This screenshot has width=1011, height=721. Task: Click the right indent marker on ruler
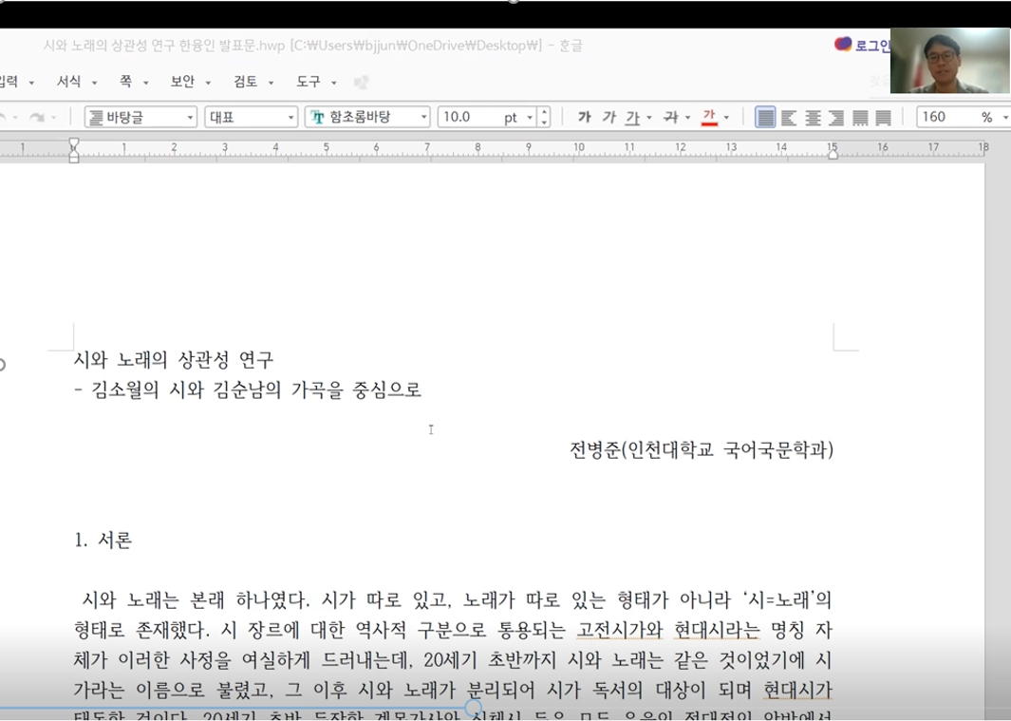(833, 152)
